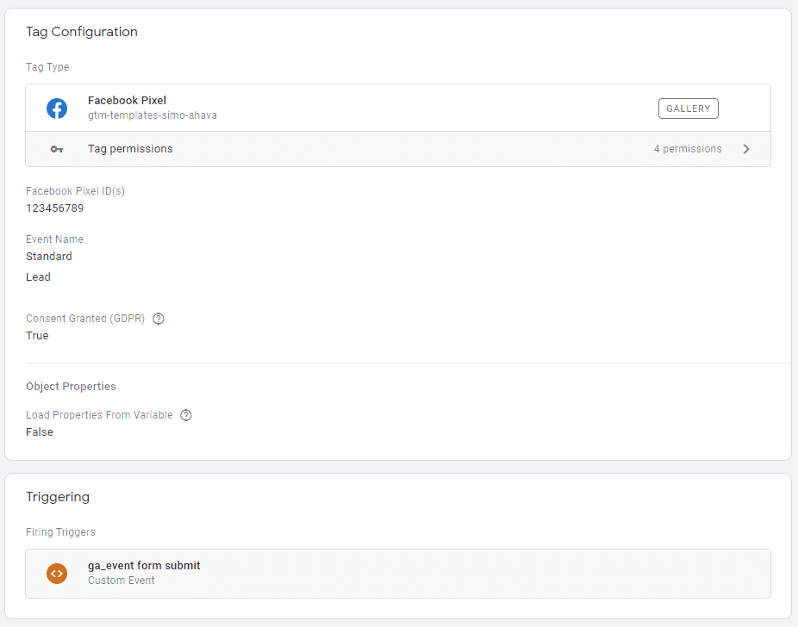
Task: Click the 4 permissions text
Action: point(688,149)
